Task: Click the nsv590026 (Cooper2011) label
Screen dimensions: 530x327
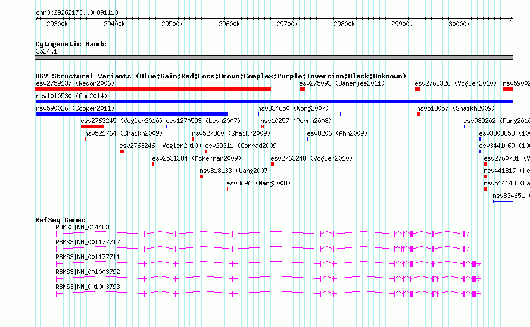Action: (x=75, y=108)
